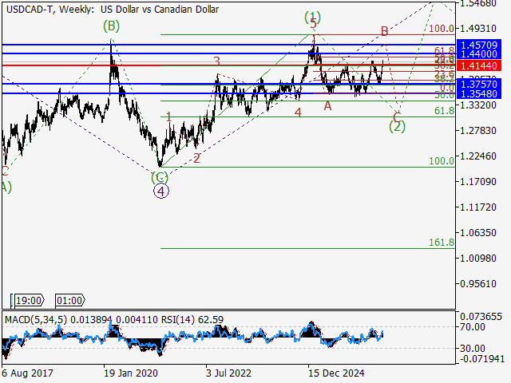
Task: Select the red wave 2 label
Action: coord(196,159)
